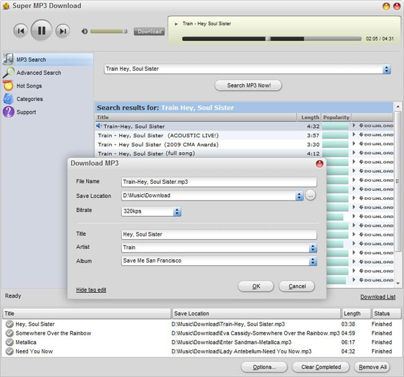This screenshot has height=377, width=404.
Task: Download the 4:32 Train-Hey, Soul Sister result
Action: pyautogui.click(x=376, y=126)
